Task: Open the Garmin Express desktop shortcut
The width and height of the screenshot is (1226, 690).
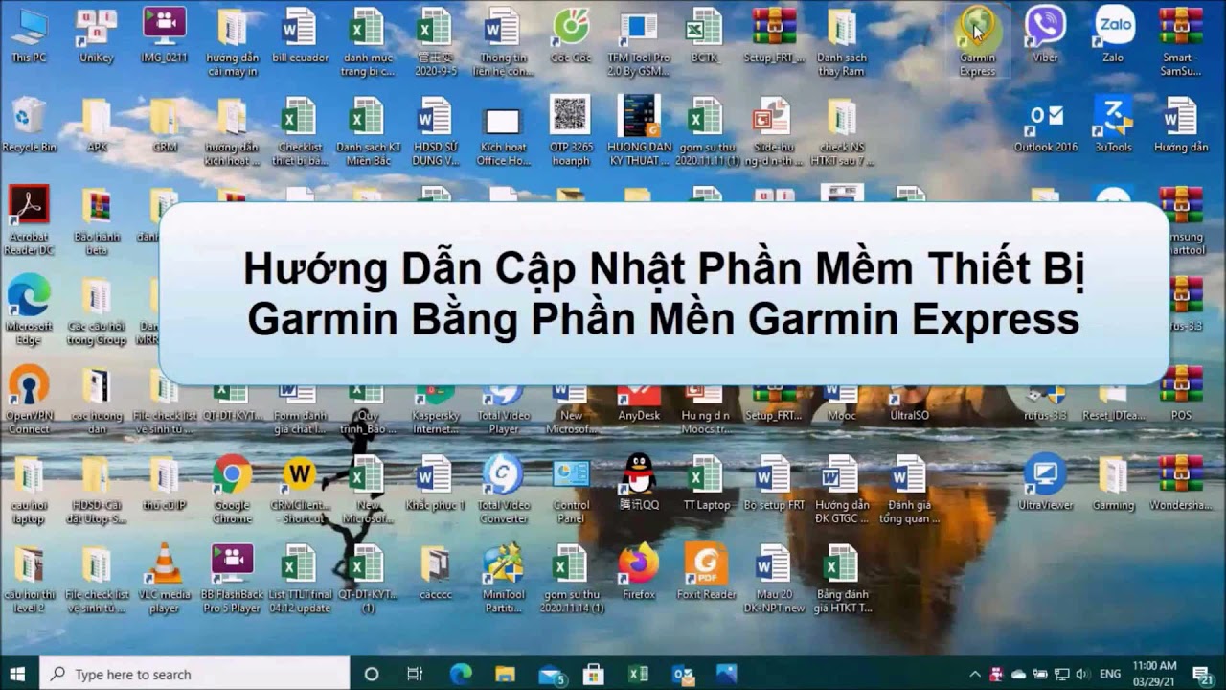Action: (978, 41)
